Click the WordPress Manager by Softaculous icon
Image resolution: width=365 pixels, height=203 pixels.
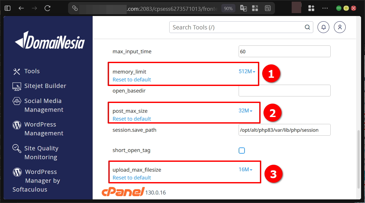17,172
